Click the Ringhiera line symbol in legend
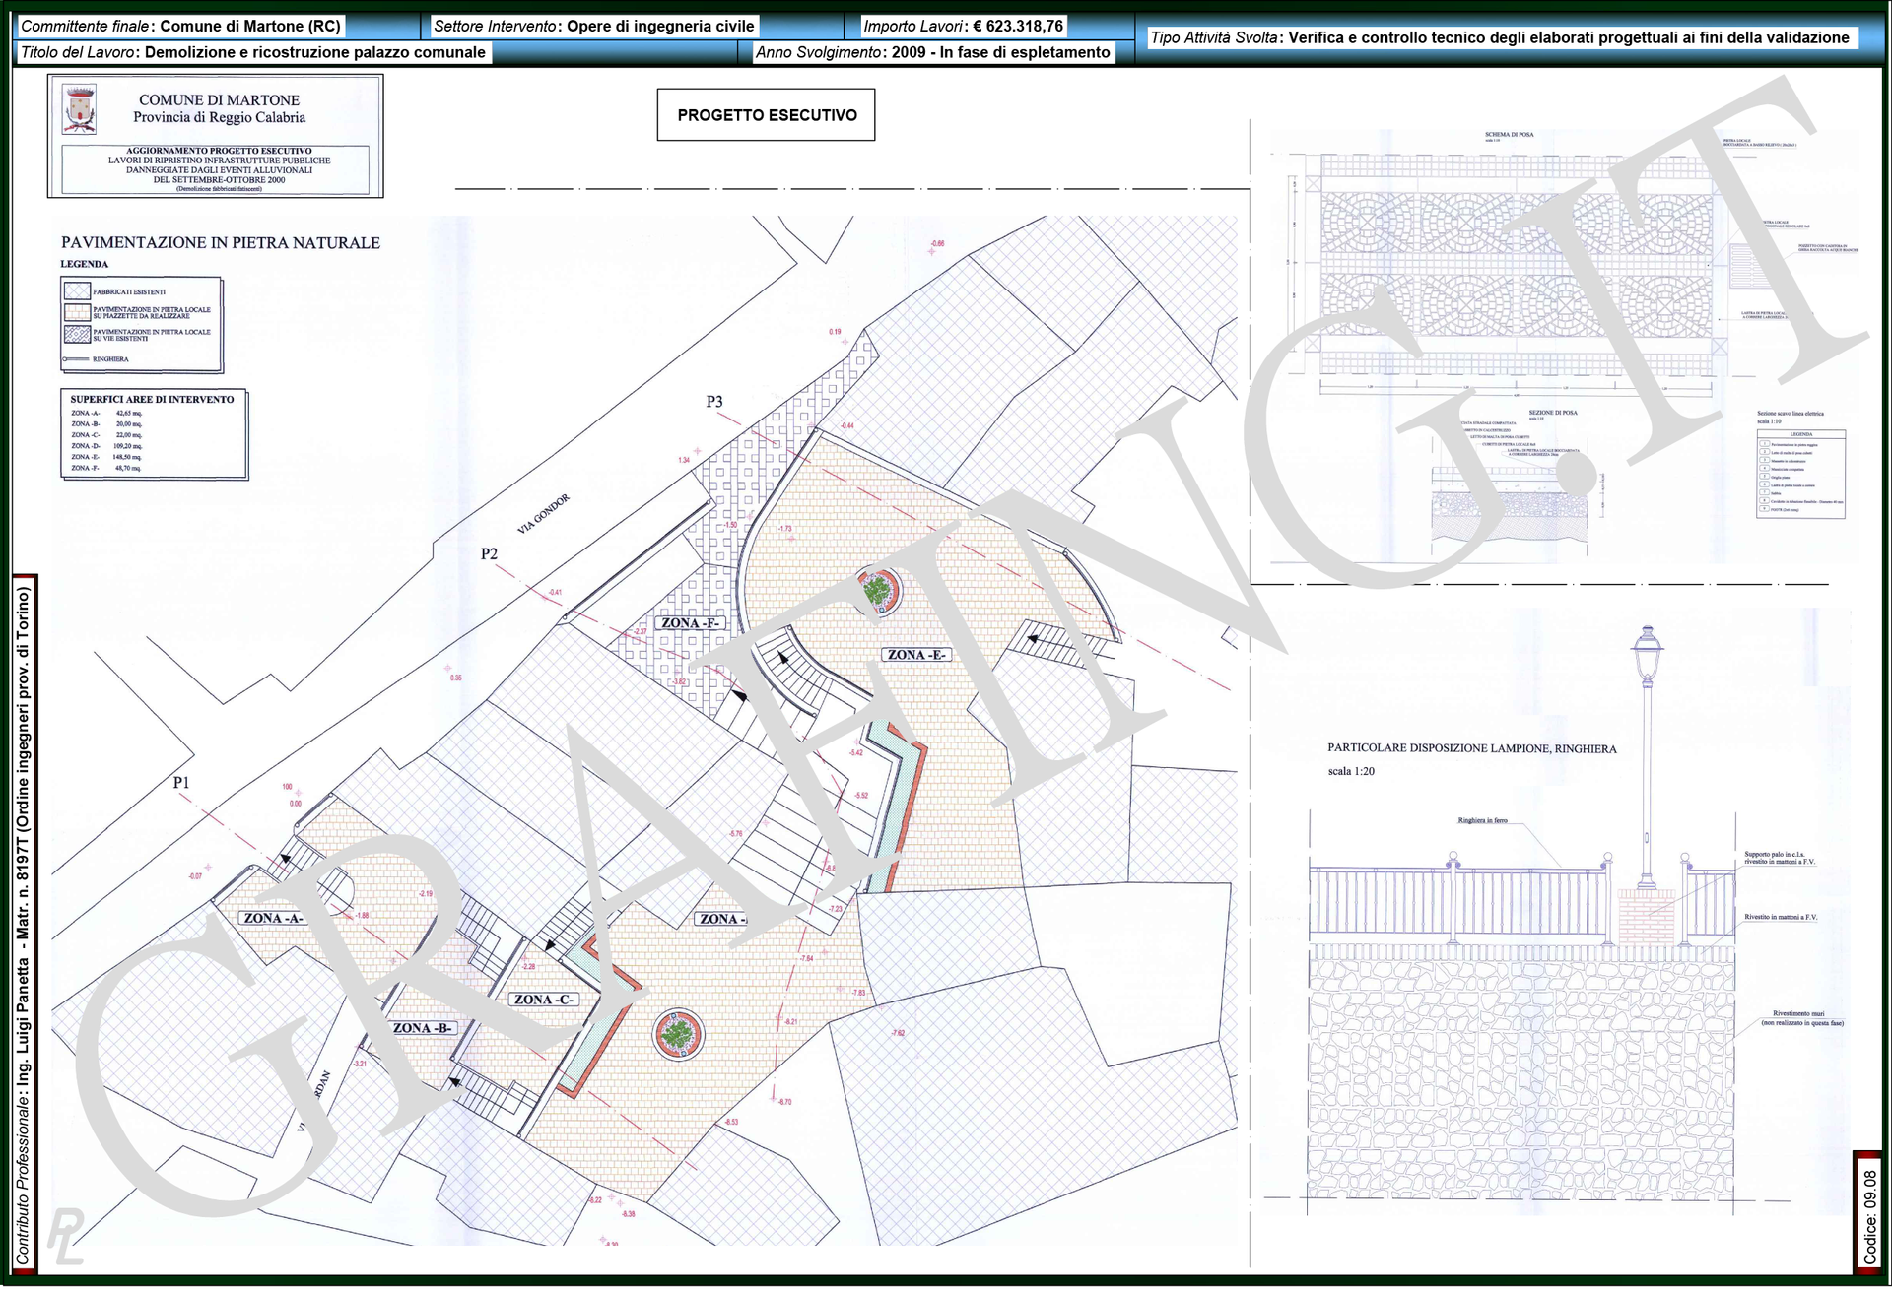 coord(77,361)
